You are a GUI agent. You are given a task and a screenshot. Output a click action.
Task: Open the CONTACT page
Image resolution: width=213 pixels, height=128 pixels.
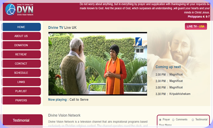(x=21, y=64)
